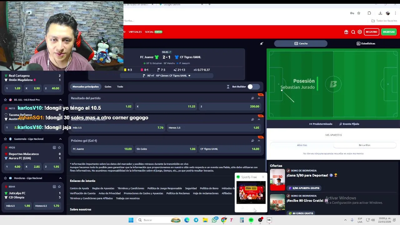This screenshot has height=225, width=400.
Task: Bet Menos 3.5 at 1.05
Action: click(x=214, y=128)
